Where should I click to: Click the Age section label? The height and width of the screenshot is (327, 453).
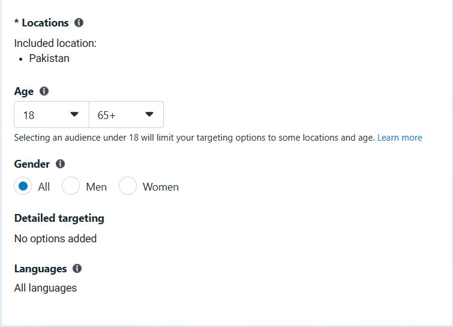pyautogui.click(x=24, y=91)
